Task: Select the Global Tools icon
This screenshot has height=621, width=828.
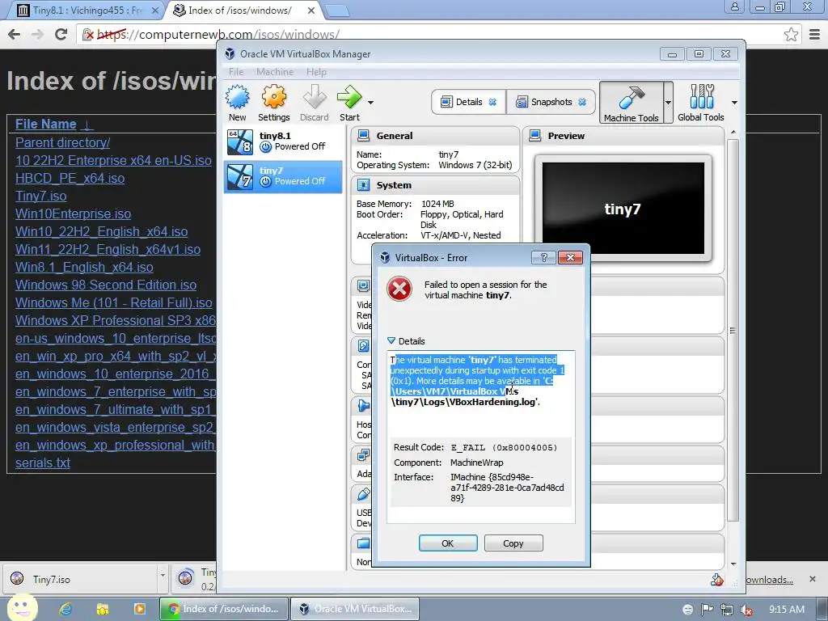Action: 701,103
